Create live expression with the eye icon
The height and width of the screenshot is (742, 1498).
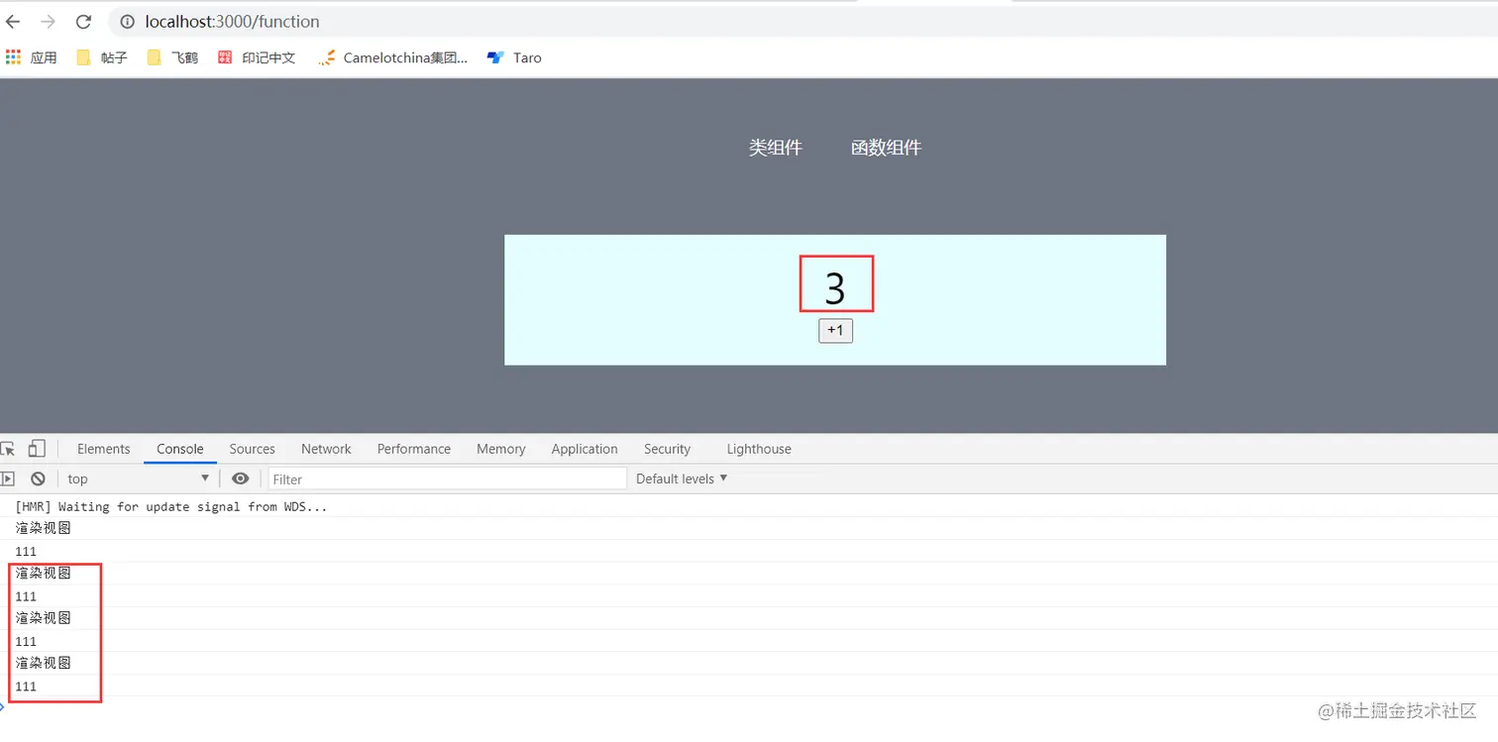(240, 478)
